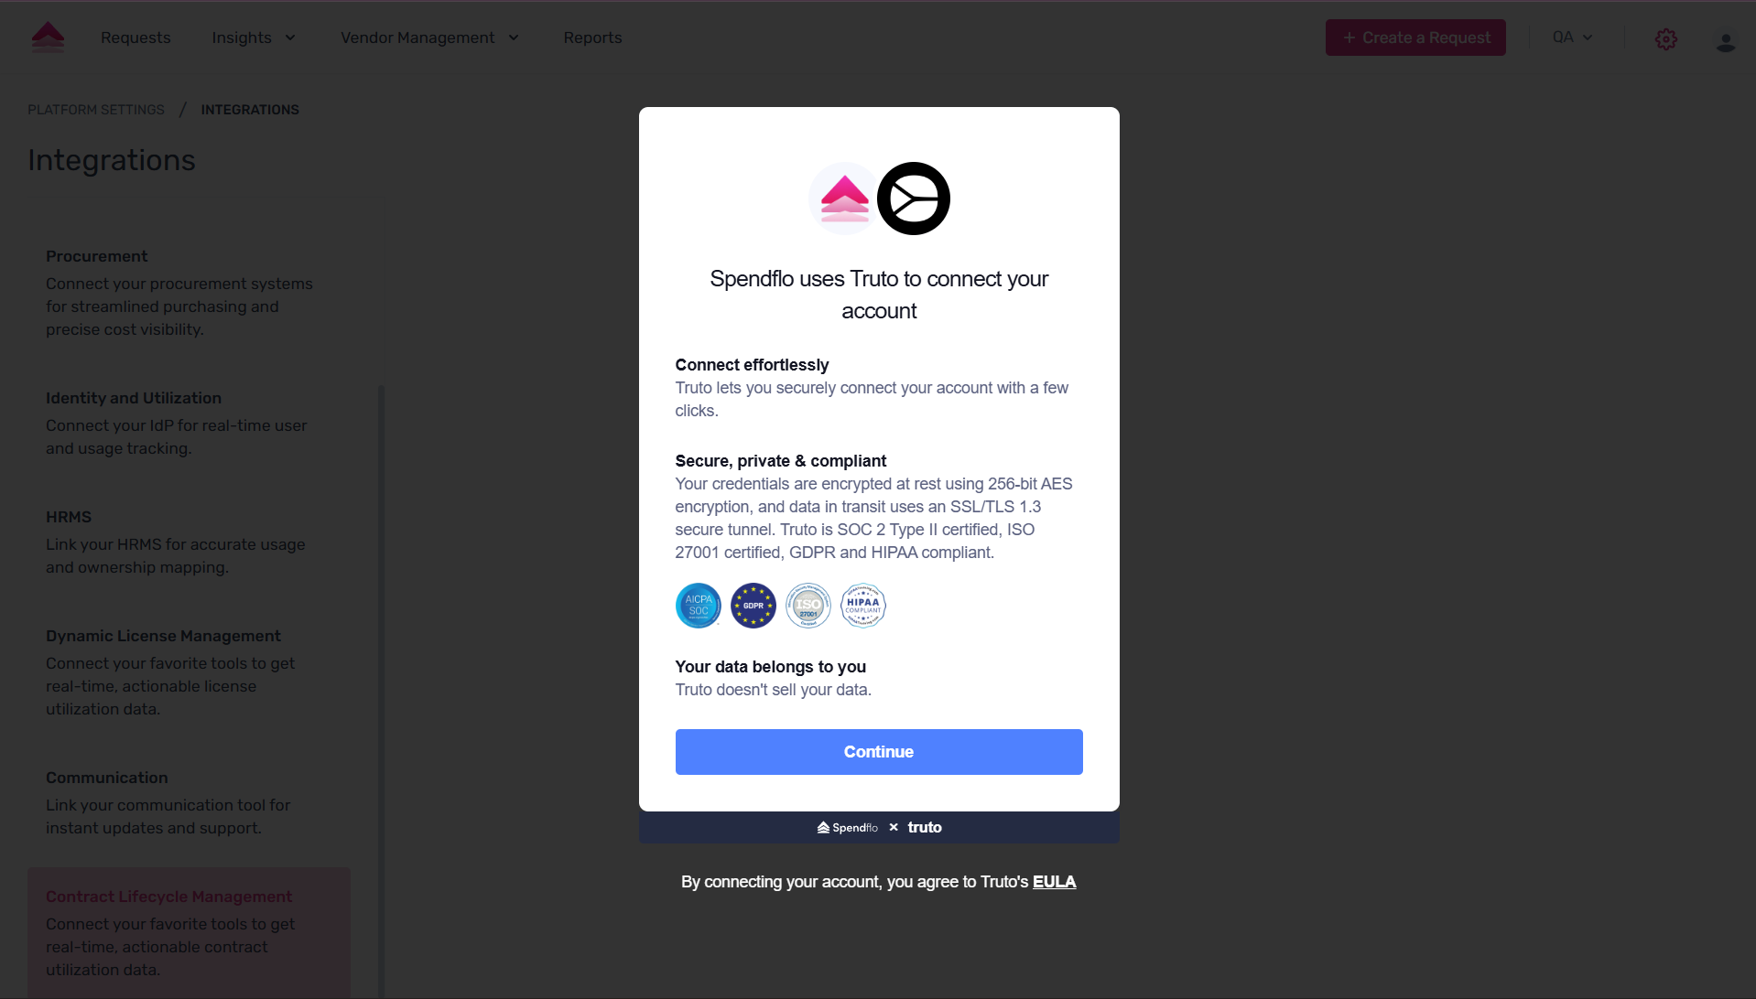This screenshot has height=999, width=1756.
Task: Go to the Requests menu item
Action: [x=135, y=38]
